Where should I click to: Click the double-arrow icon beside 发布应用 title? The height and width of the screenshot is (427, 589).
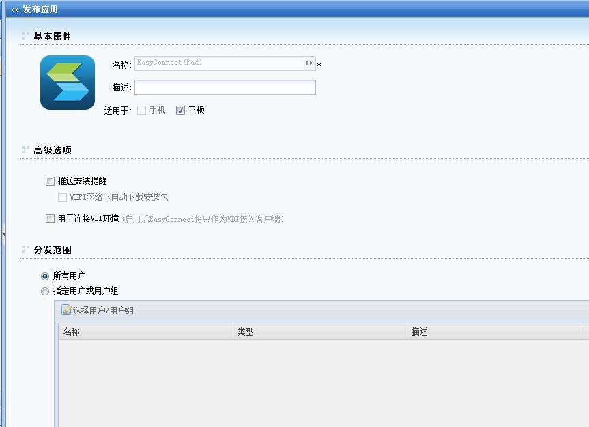pyautogui.click(x=15, y=10)
